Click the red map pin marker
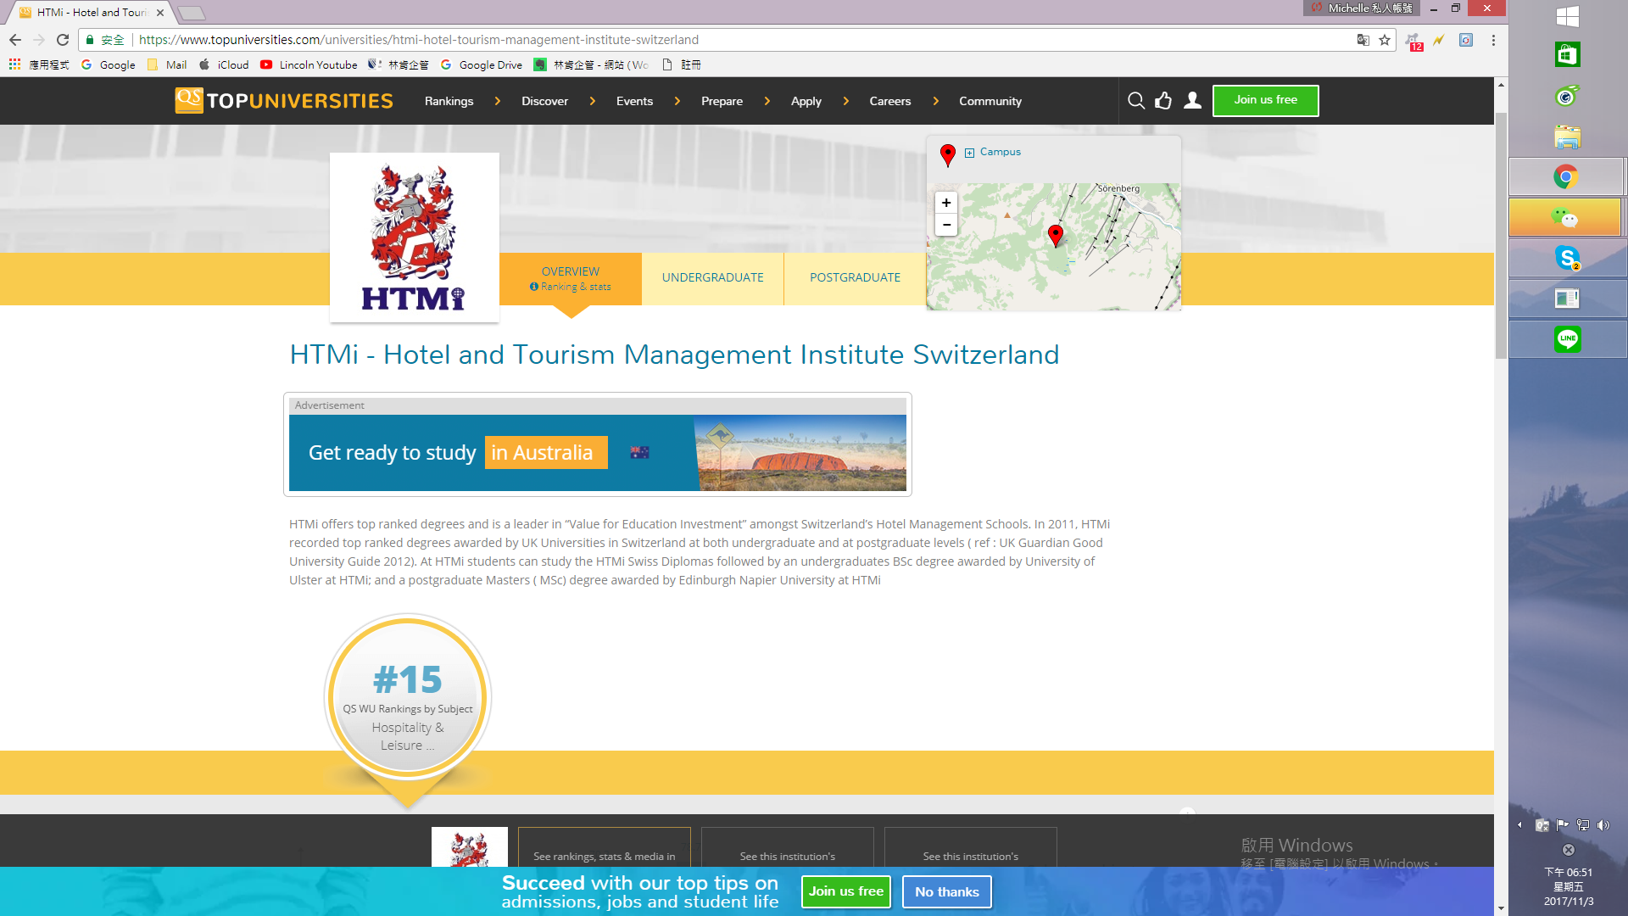 (x=1056, y=235)
